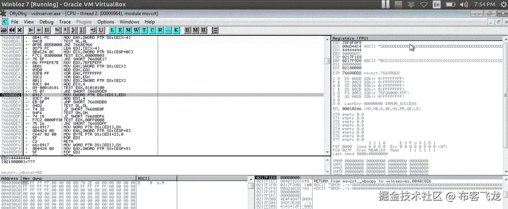Image resolution: width=508 pixels, height=209 pixels.
Task: Click the disassembly pane vertical scrollbar
Action: point(327,95)
